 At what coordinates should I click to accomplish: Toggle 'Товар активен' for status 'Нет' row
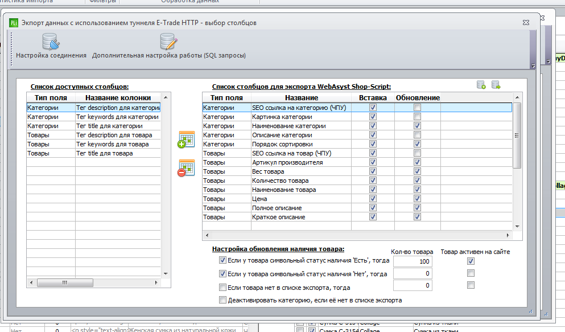[x=471, y=273]
